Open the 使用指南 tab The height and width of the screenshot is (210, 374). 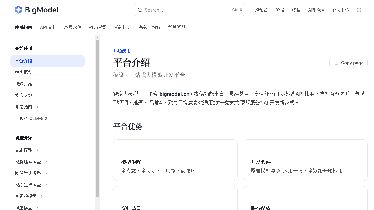24,27
